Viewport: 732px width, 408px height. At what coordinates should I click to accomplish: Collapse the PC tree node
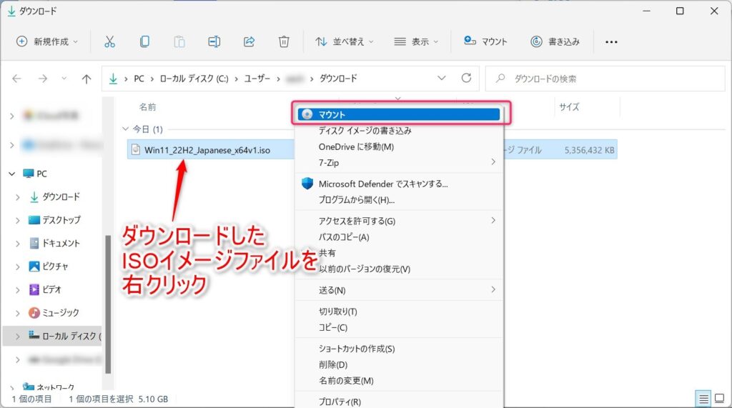[11, 174]
